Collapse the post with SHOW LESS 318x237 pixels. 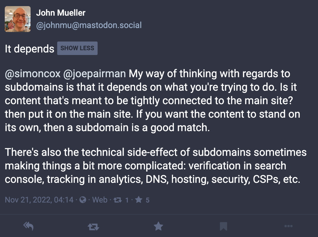[77, 48]
